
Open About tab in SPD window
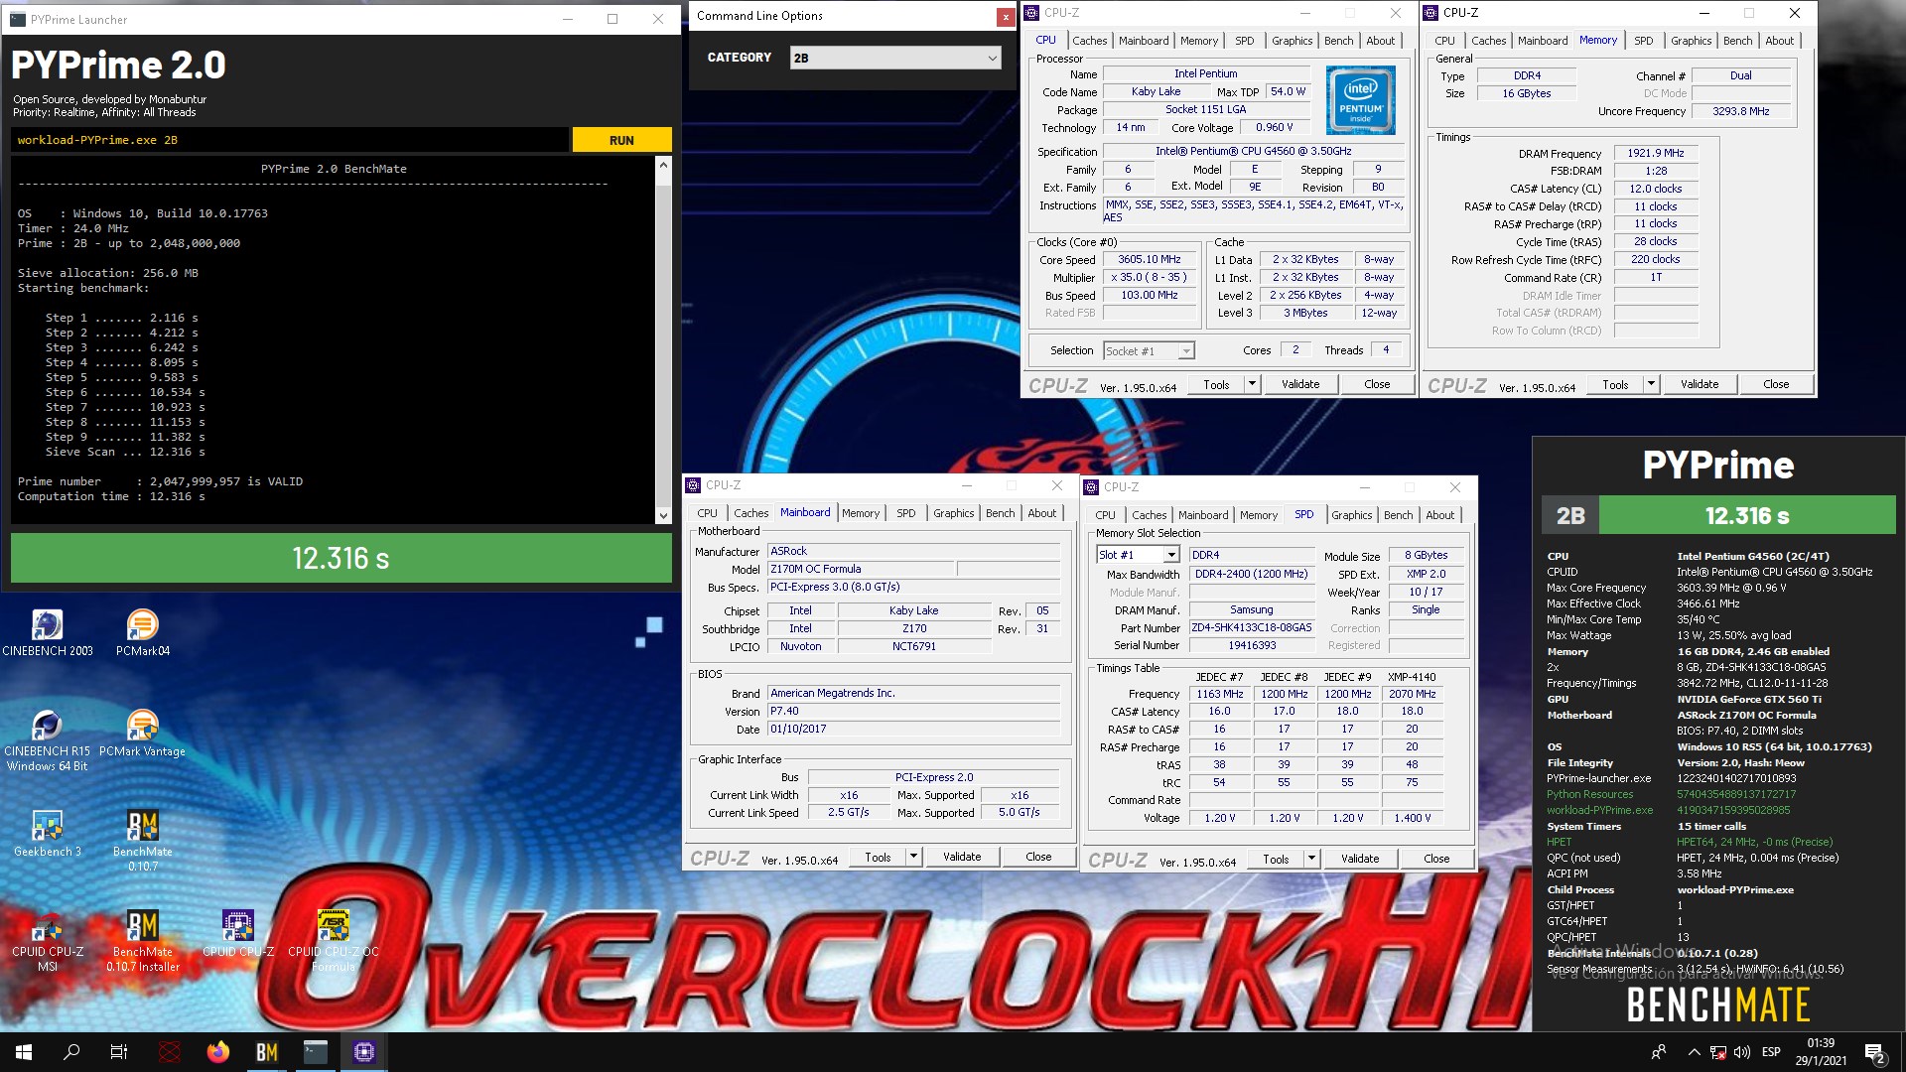tap(1439, 515)
